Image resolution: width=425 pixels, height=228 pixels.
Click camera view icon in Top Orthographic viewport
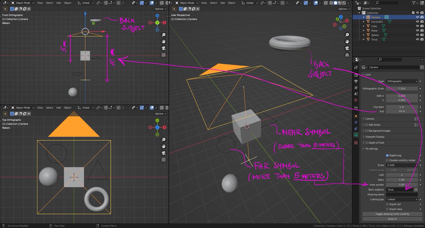click(164, 153)
